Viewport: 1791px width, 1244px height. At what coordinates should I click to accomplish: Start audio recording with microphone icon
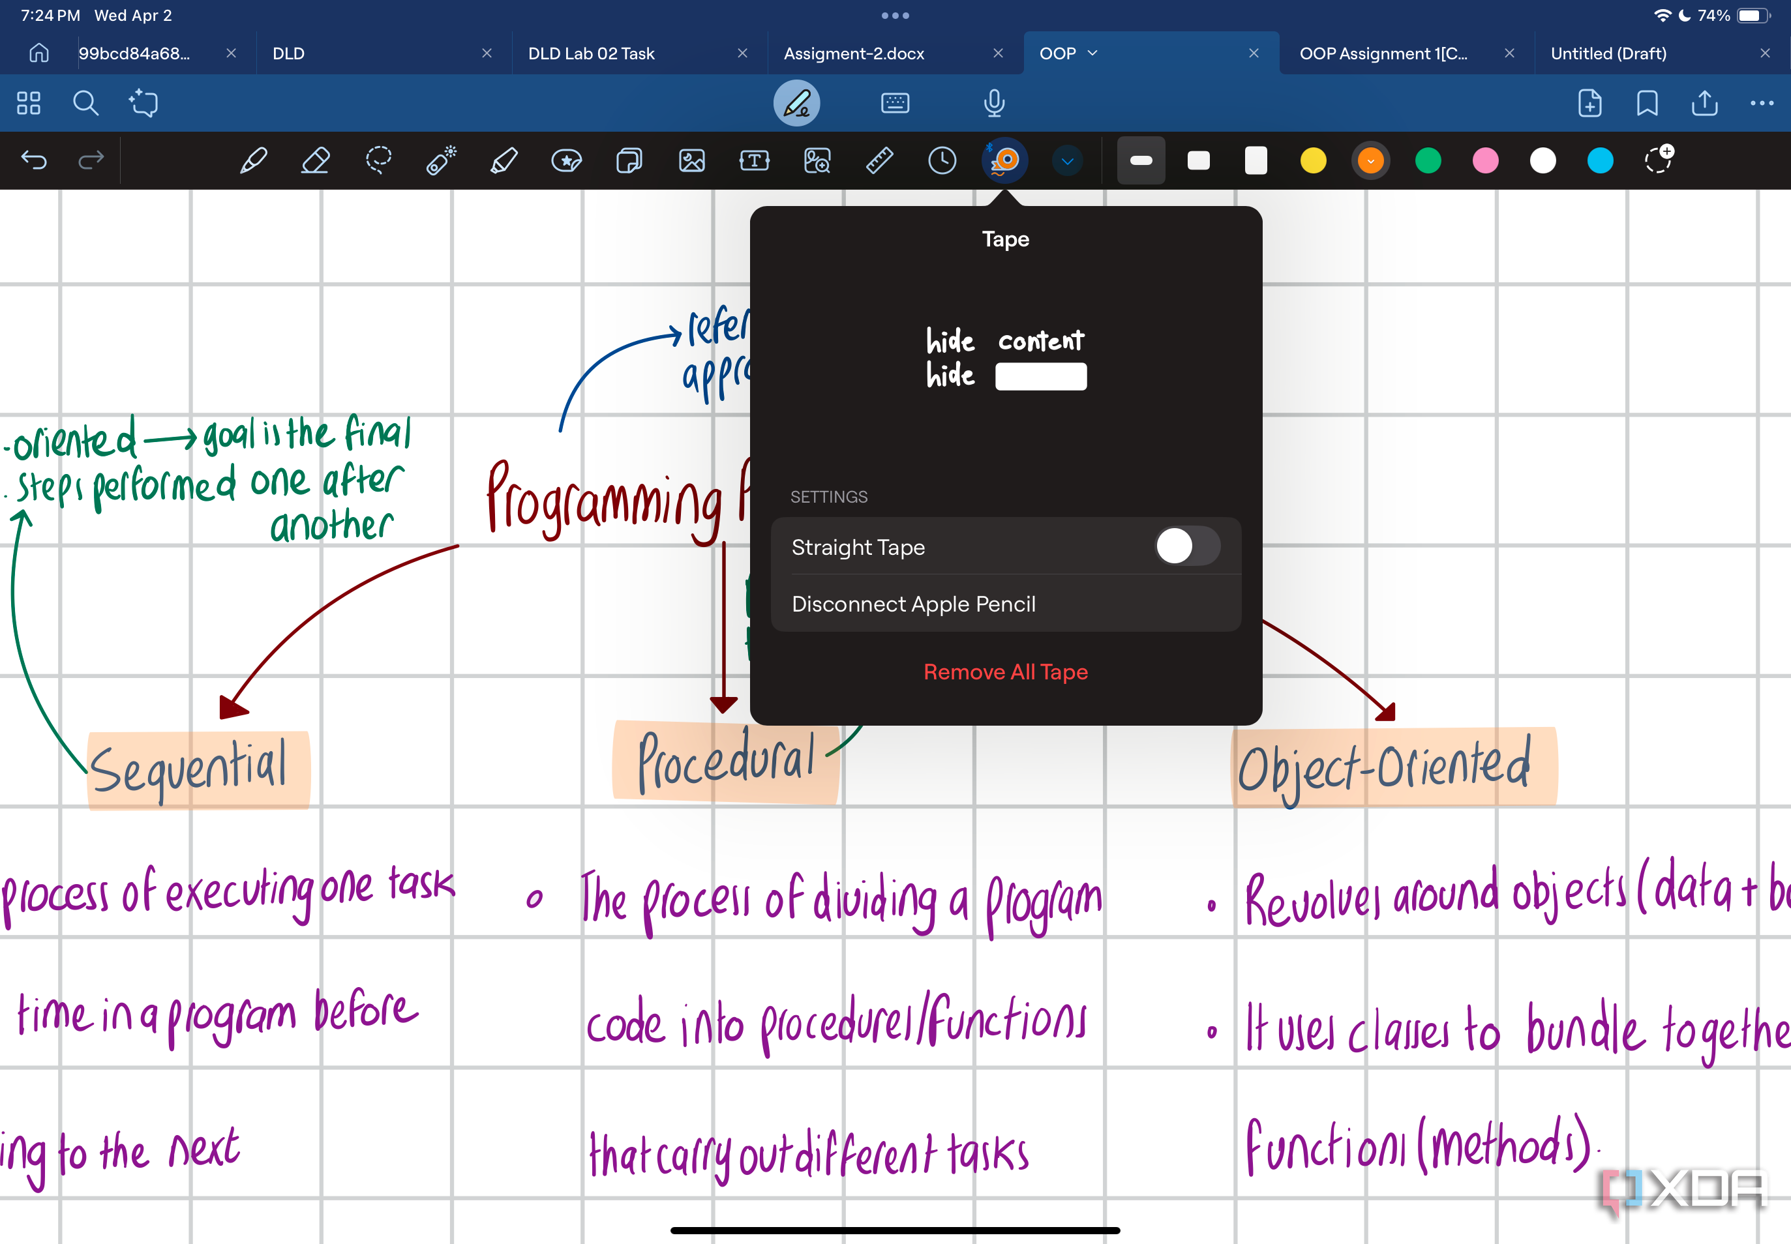[x=994, y=103]
